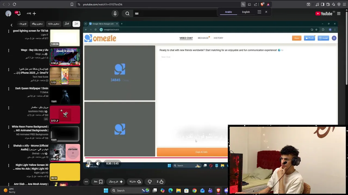348x195 pixels.
Task: Open Google Chrome from the taskbar
Action: [x=194, y=191]
